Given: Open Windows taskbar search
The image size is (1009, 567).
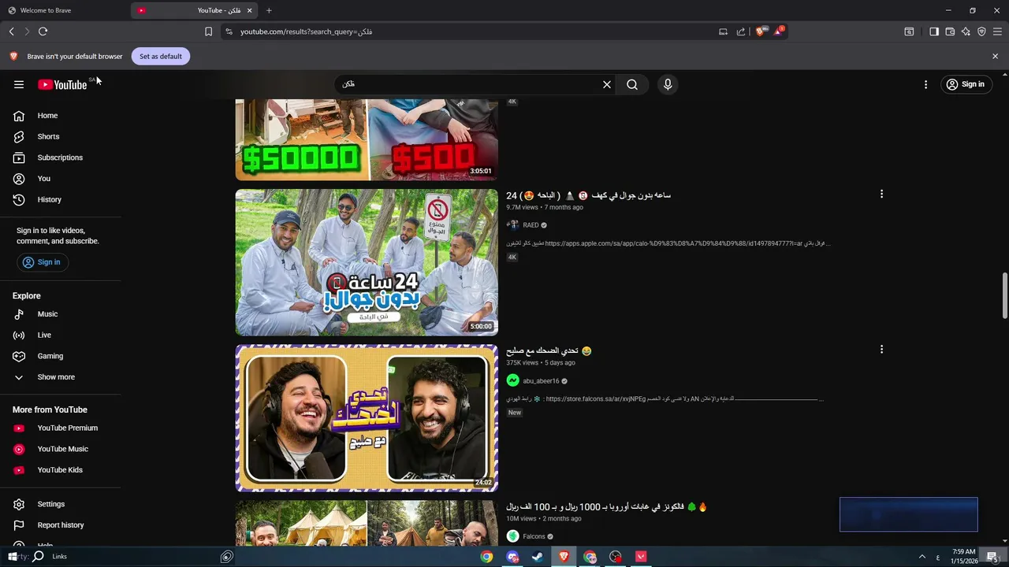Looking at the screenshot, I should click(x=38, y=557).
